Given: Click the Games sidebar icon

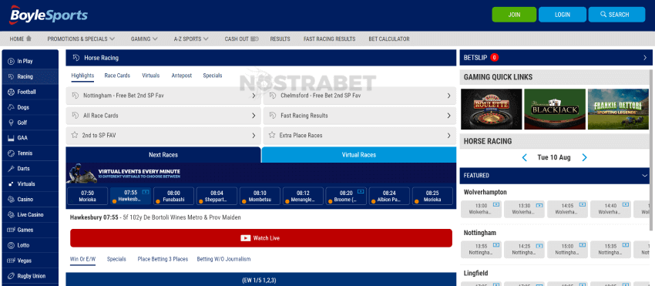Looking at the screenshot, I should pyautogui.click(x=11, y=230).
